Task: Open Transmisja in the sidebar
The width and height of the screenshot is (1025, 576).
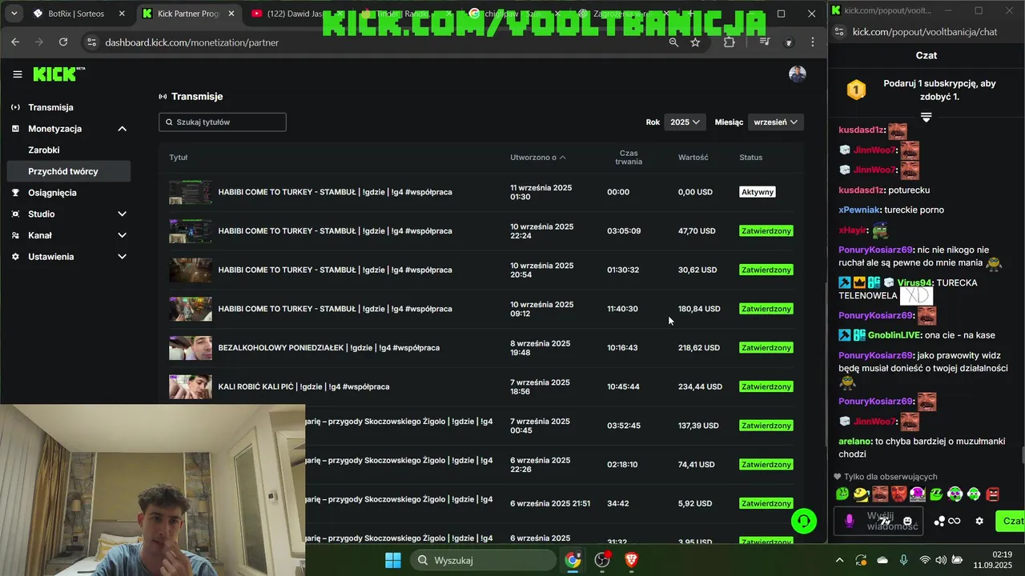Action: [x=50, y=107]
